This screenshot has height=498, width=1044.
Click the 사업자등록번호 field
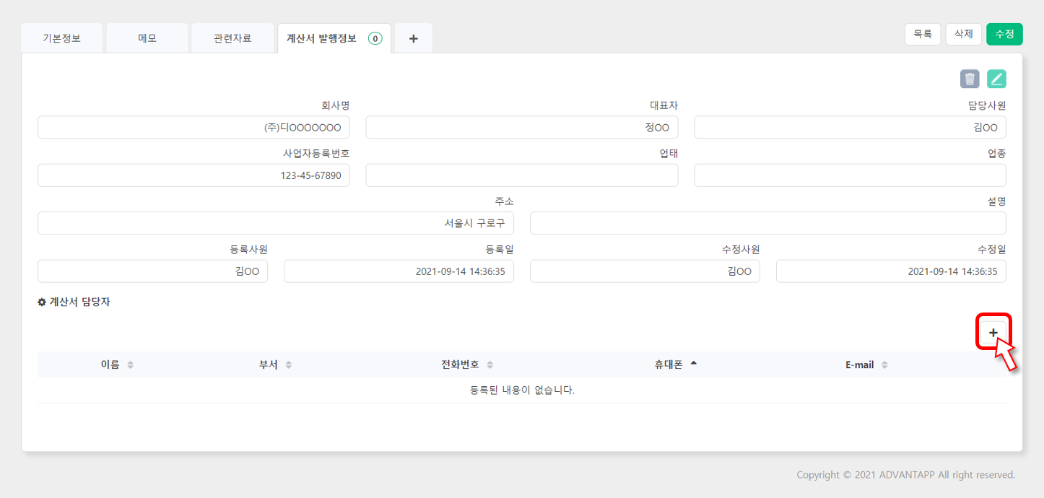click(193, 175)
